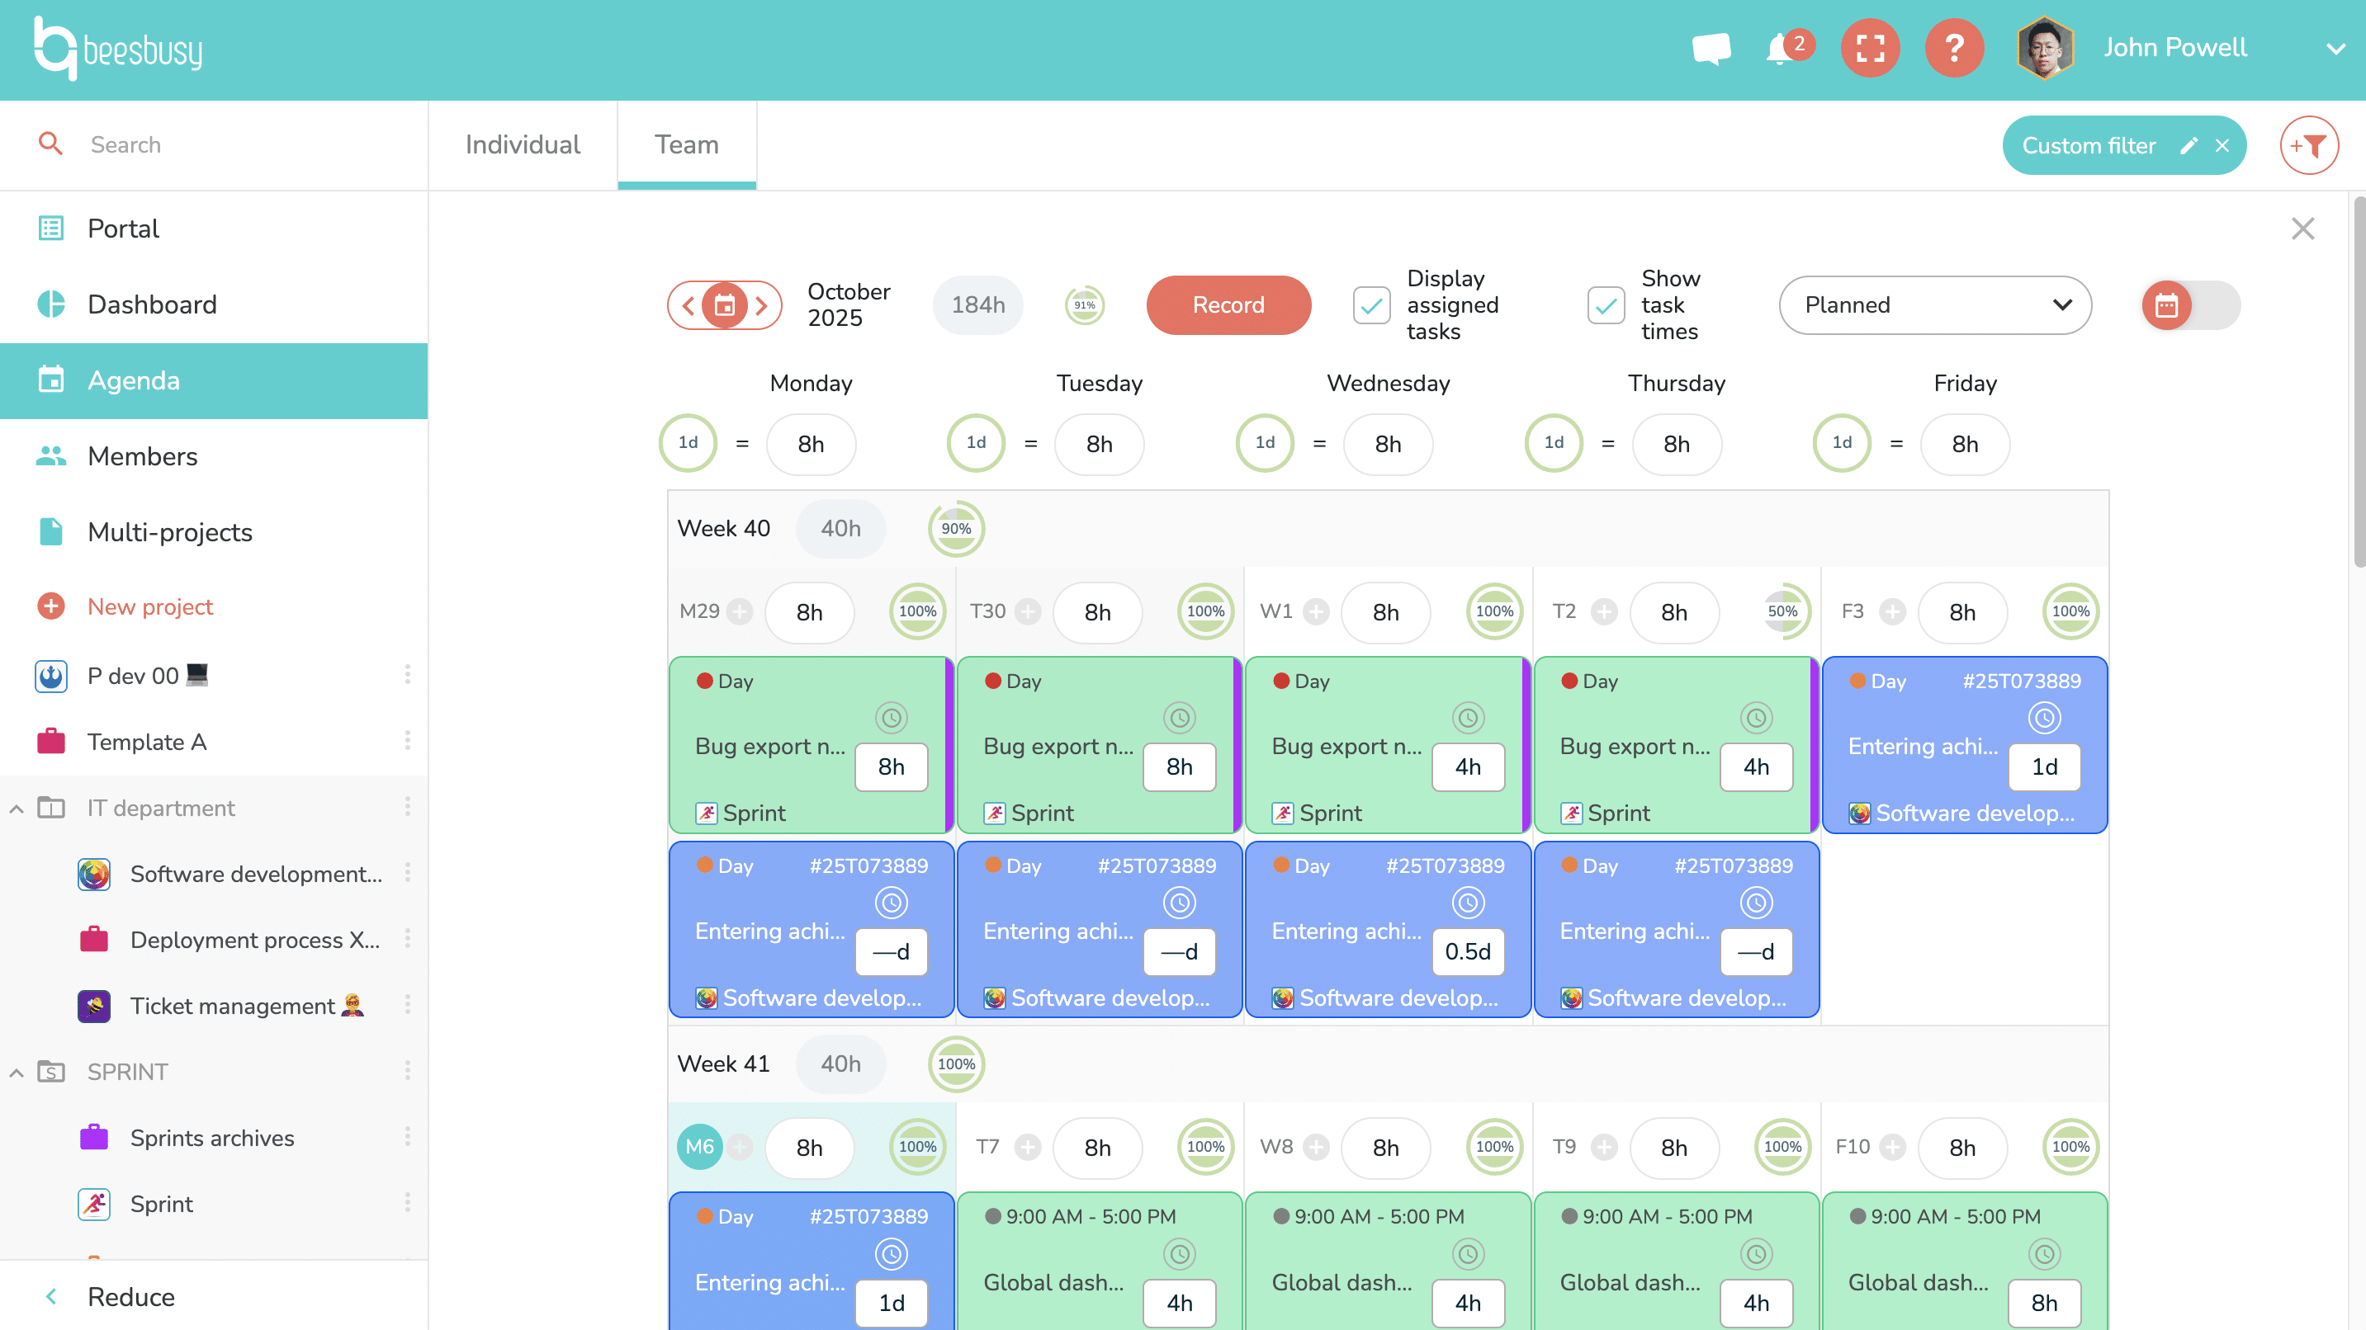Screen dimensions: 2366x1330
Task: Add entry on Monday M29 plus icon
Action: click(x=741, y=611)
